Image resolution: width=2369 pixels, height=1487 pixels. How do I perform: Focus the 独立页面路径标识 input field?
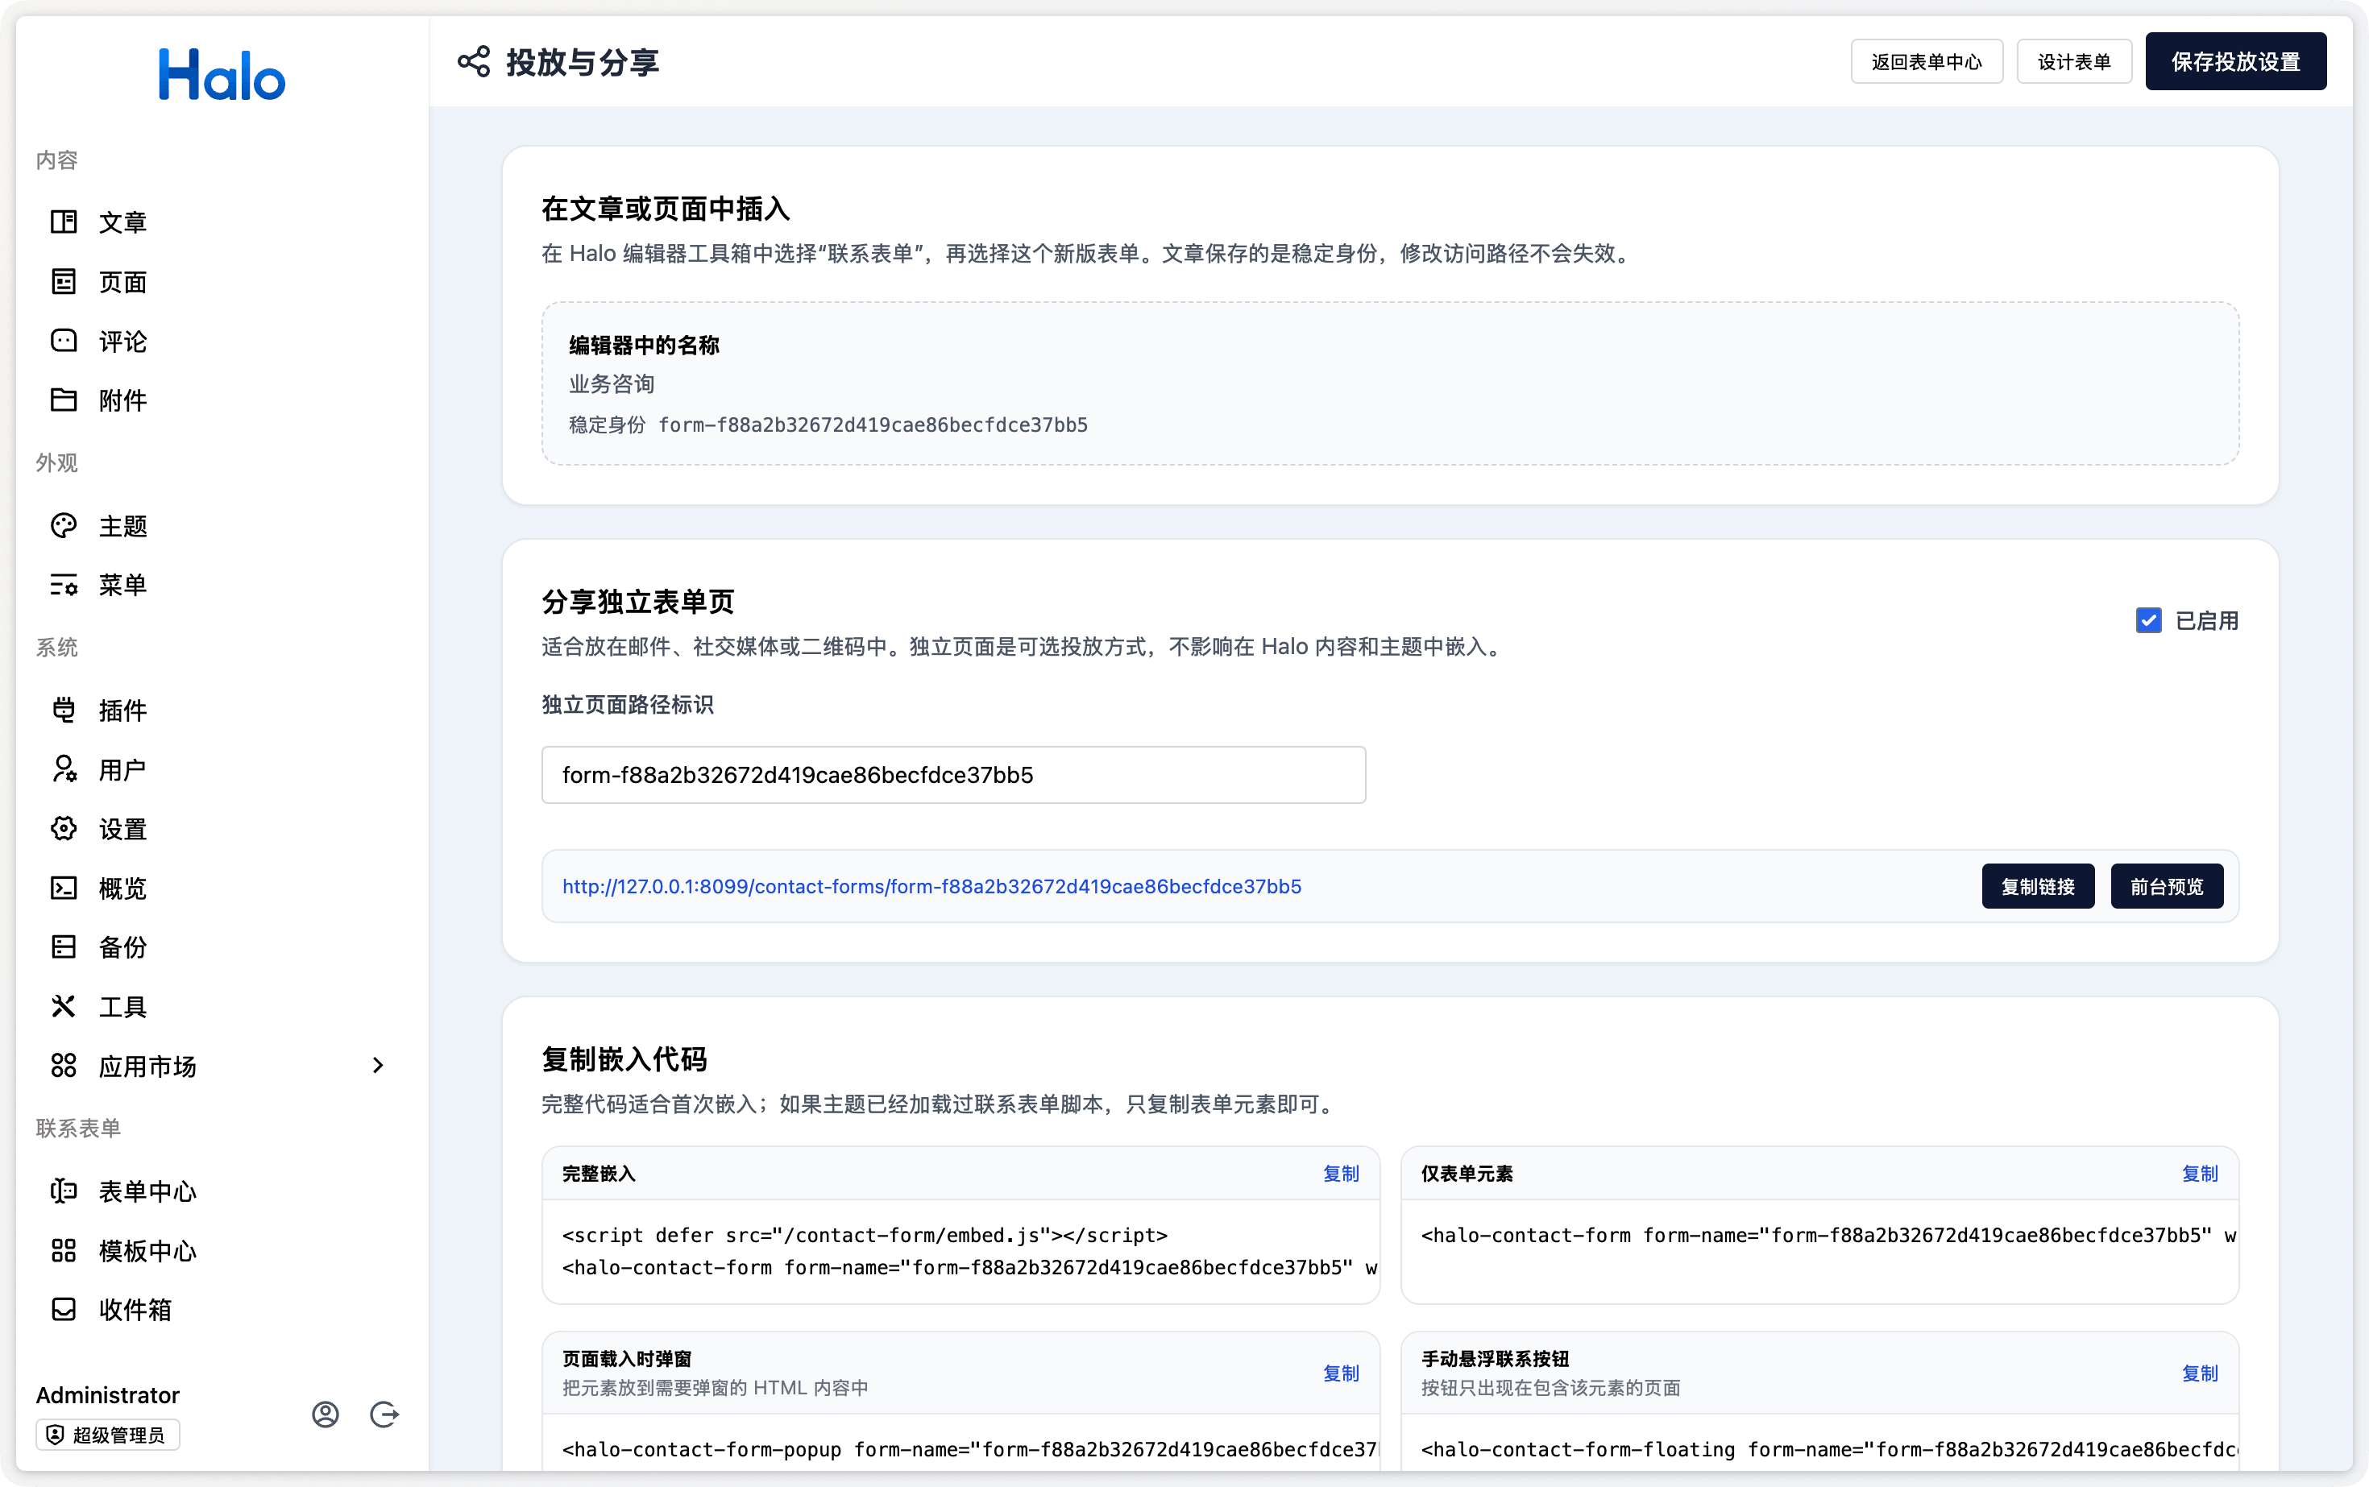click(x=953, y=775)
